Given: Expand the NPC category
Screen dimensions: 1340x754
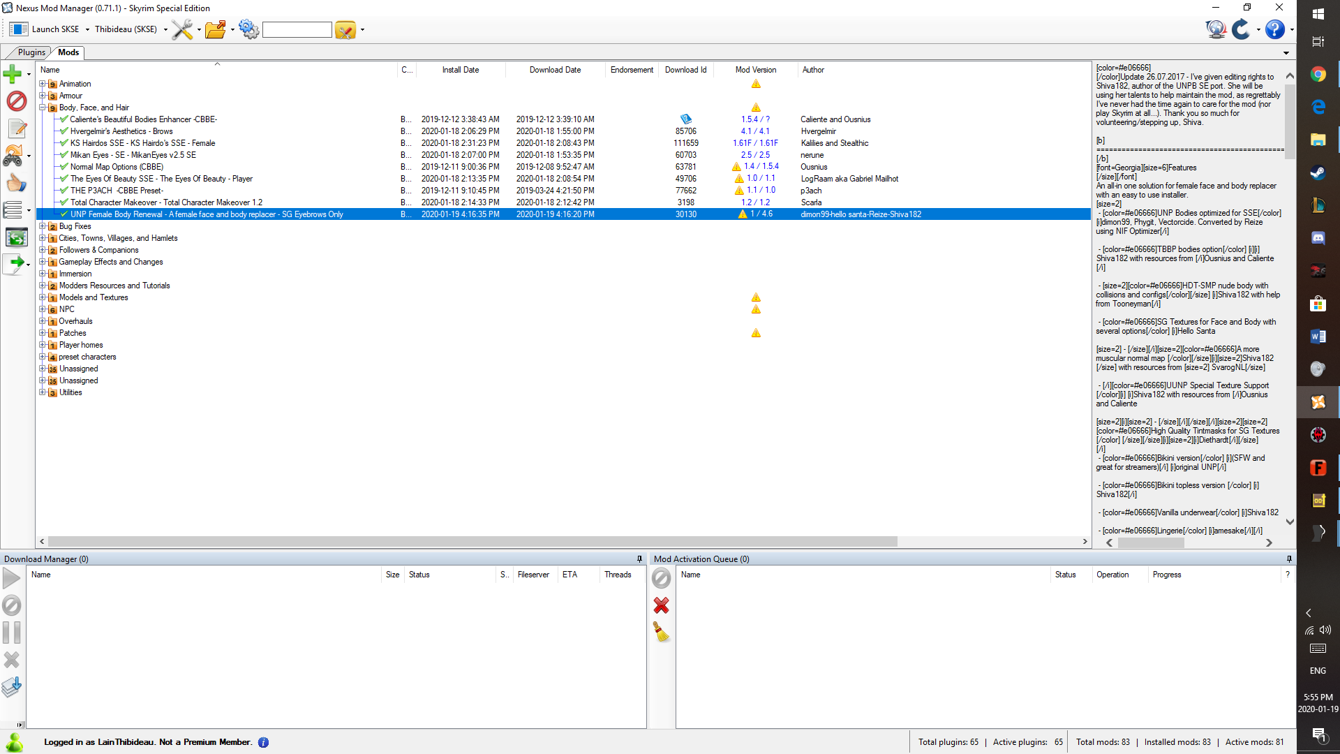Looking at the screenshot, I should 43,309.
